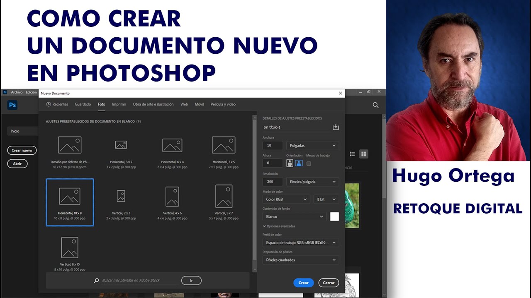Click the Adobe Stock search magnifier icon
The width and height of the screenshot is (531, 298).
point(97,281)
